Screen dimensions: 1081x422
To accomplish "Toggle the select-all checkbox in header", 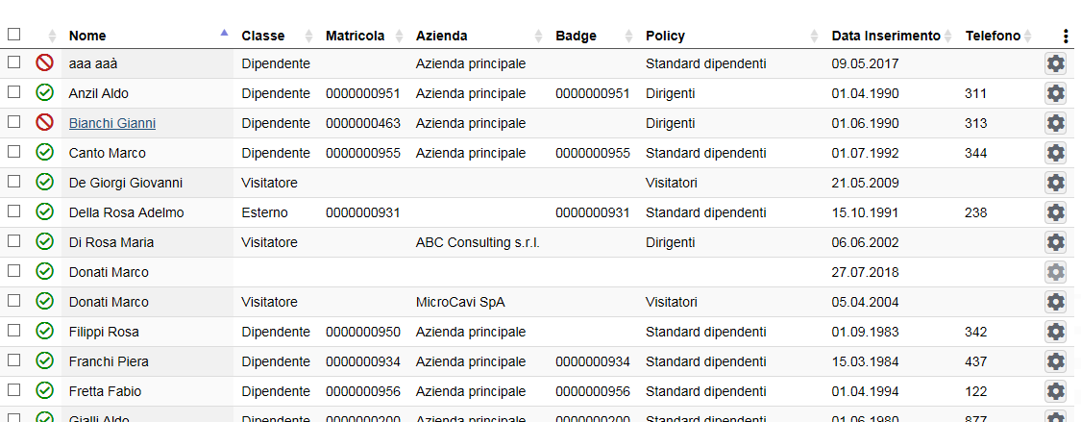I will (13, 35).
